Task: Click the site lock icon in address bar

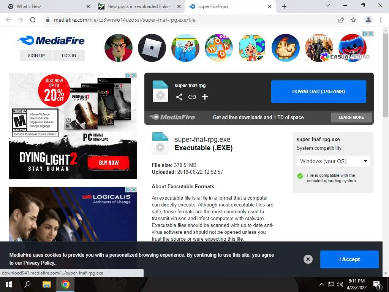Action: point(48,20)
